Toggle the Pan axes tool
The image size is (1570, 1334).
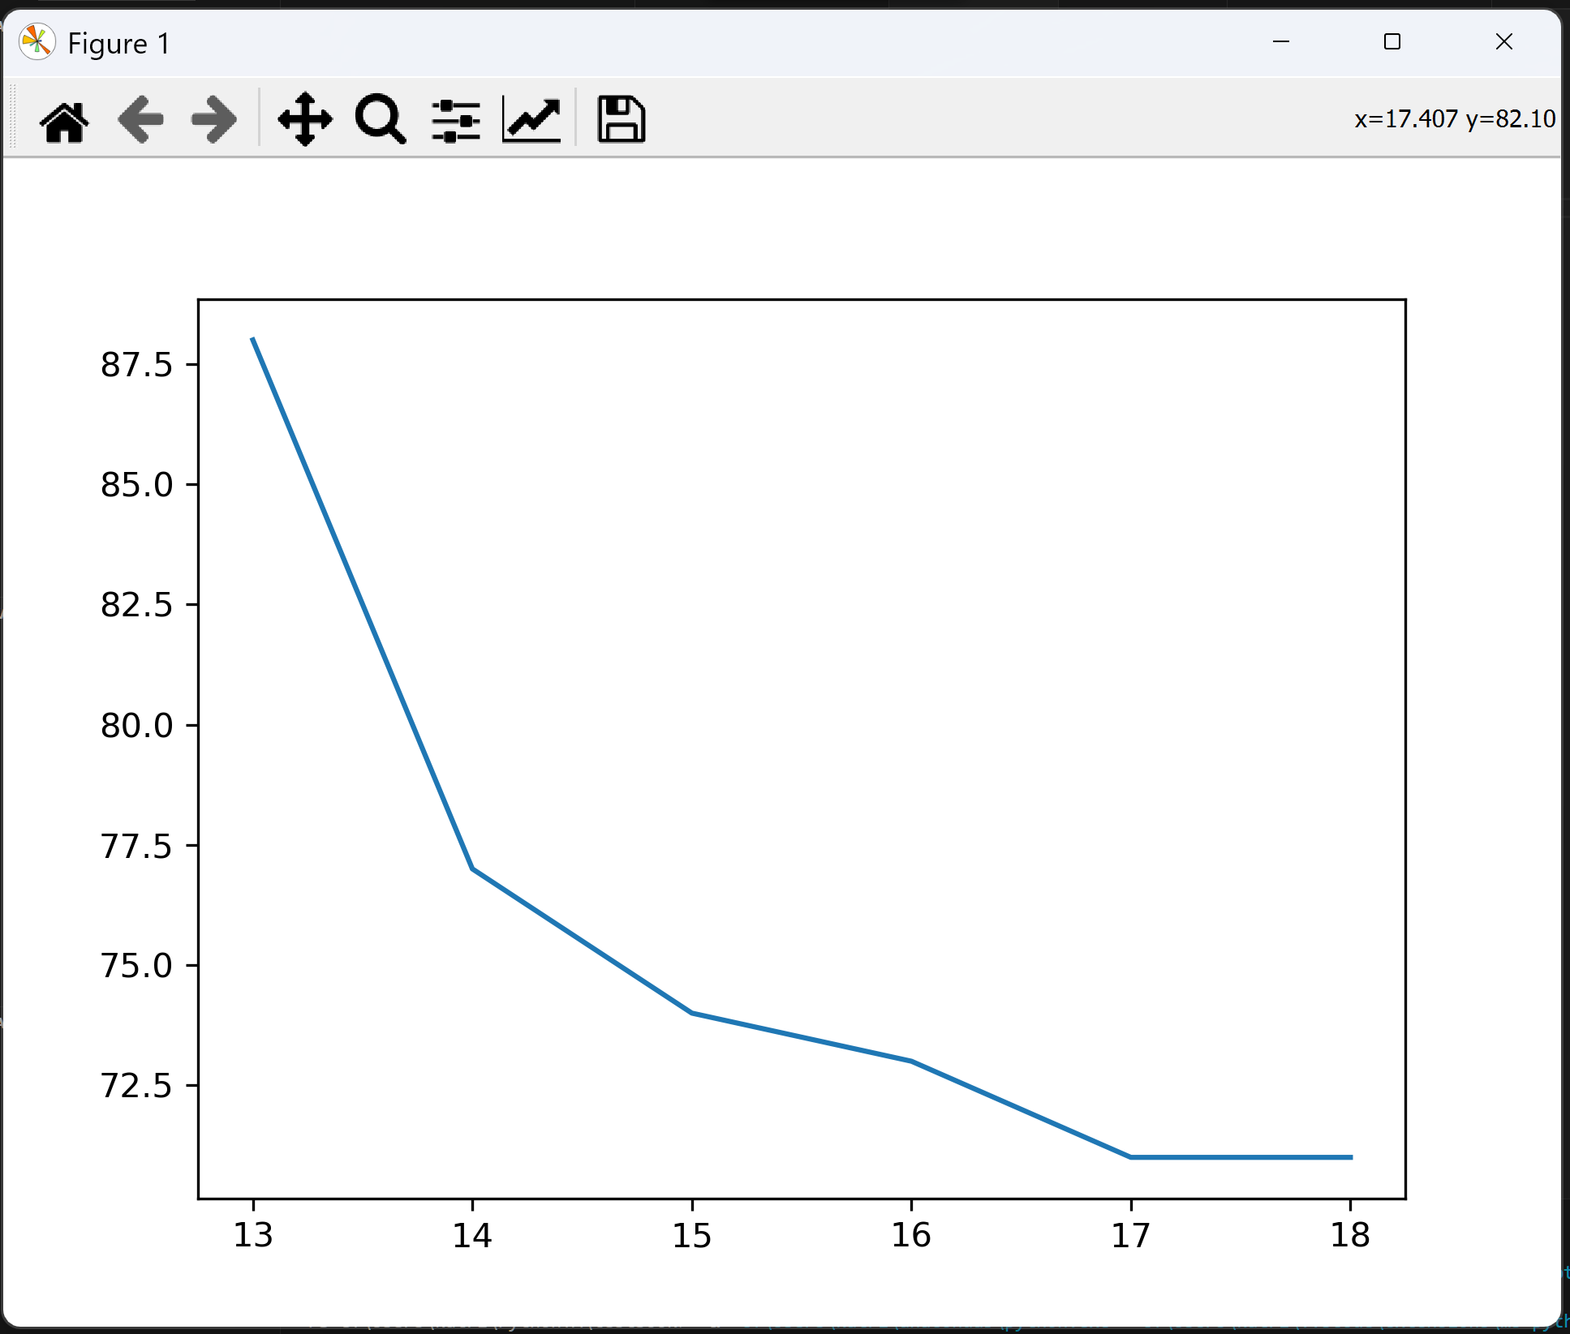point(305,120)
